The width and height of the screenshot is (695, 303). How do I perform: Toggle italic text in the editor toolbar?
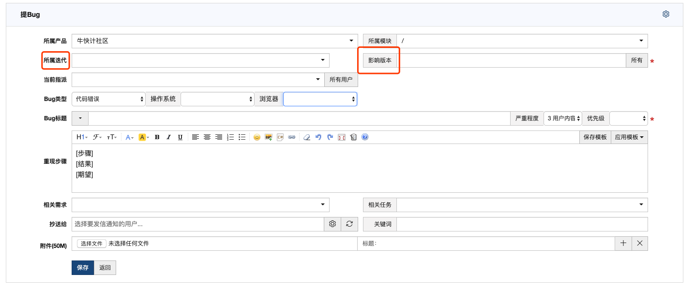[168, 137]
